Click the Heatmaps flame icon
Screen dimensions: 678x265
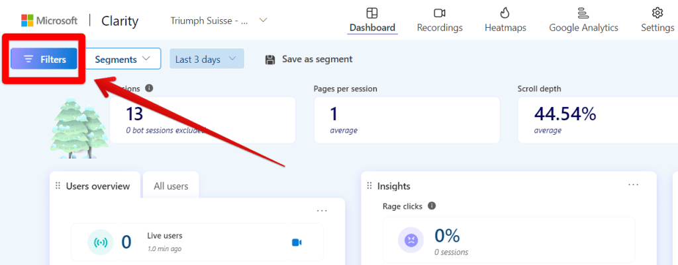(x=505, y=13)
